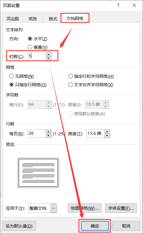Image resolution: width=143 pixels, height=234 pixels.
Task: Click the (1-73) range hint text
Action: pos(59,105)
